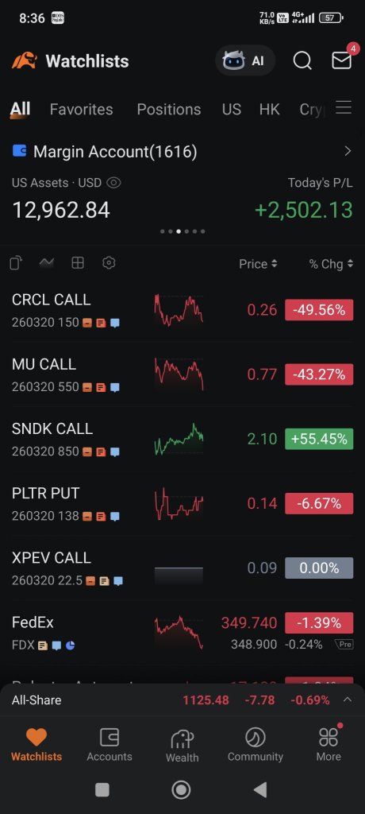The image size is (365, 814).
Task: Tap the SNDK CALL +55.45% badge
Action: pos(319,439)
